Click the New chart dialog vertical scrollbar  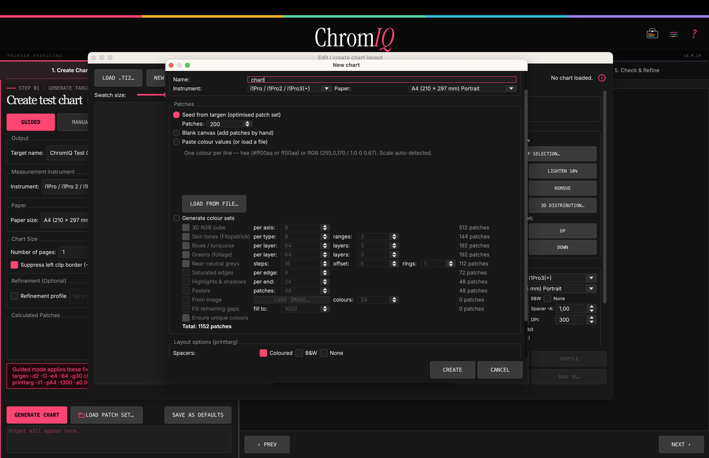point(525,207)
